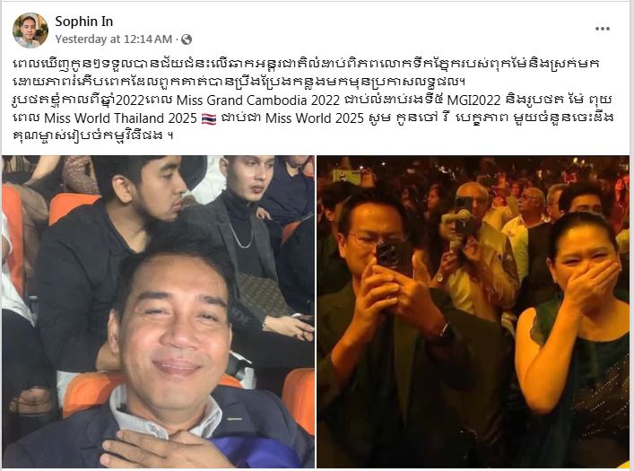Click the "Sophin In" author name
Viewport: 634px width, 471px height.
point(83,21)
